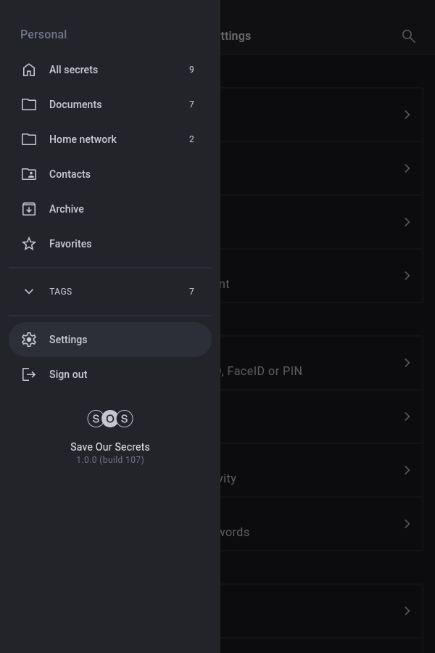
Task: Click the Personal vault heading
Action: click(x=43, y=35)
